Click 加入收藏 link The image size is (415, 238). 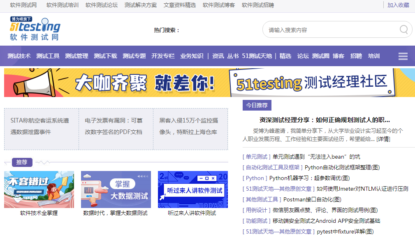coord(398,5)
